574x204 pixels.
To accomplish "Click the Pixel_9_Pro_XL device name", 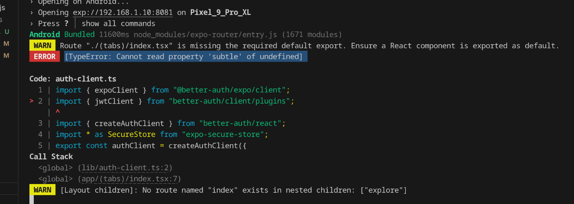I will tap(221, 13).
